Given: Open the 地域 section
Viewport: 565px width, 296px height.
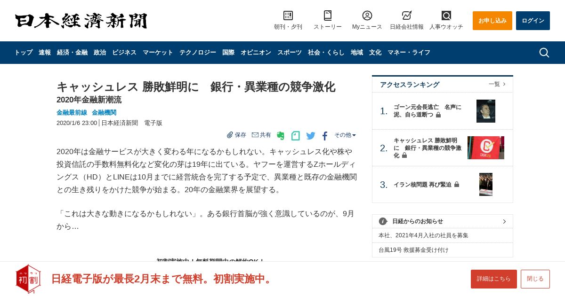Looking at the screenshot, I should [357, 53].
